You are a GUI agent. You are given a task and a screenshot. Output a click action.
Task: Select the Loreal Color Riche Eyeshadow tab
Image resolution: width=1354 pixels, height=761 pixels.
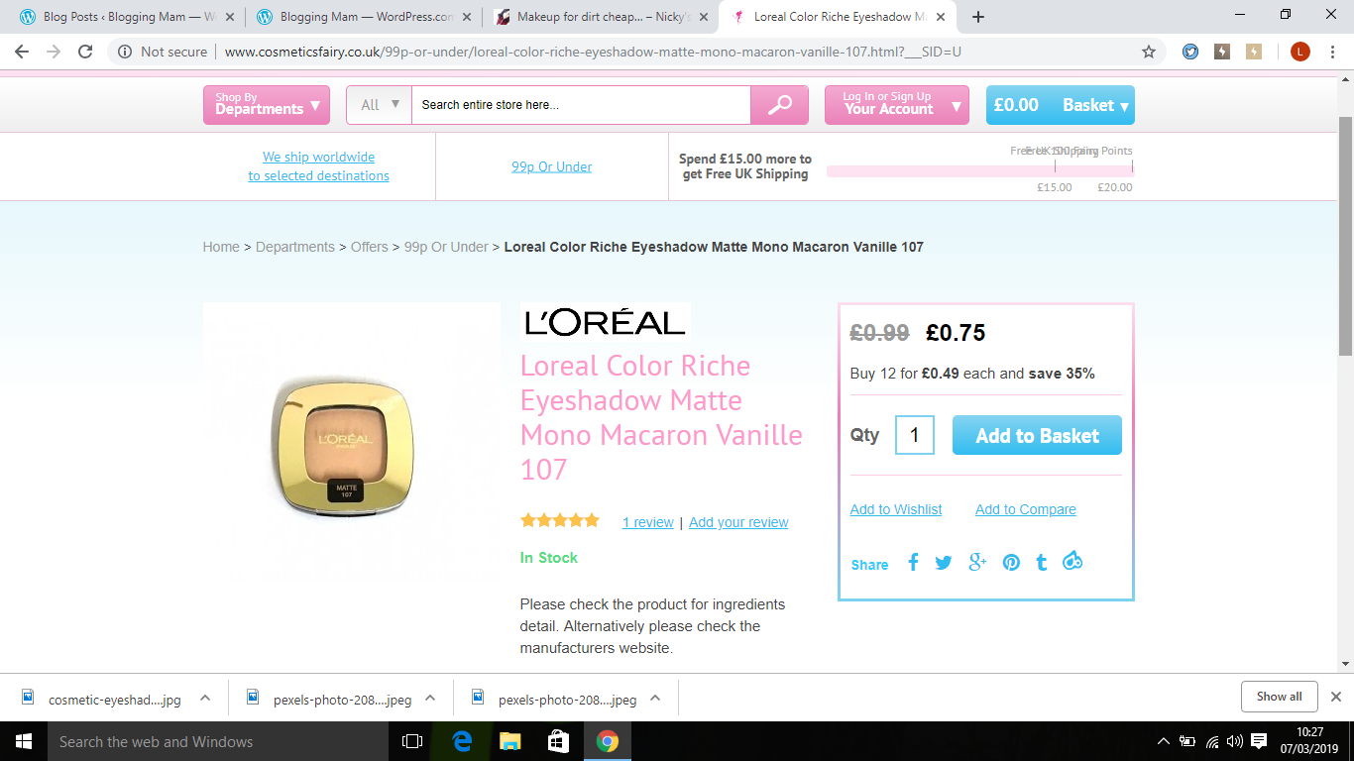tap(839, 17)
